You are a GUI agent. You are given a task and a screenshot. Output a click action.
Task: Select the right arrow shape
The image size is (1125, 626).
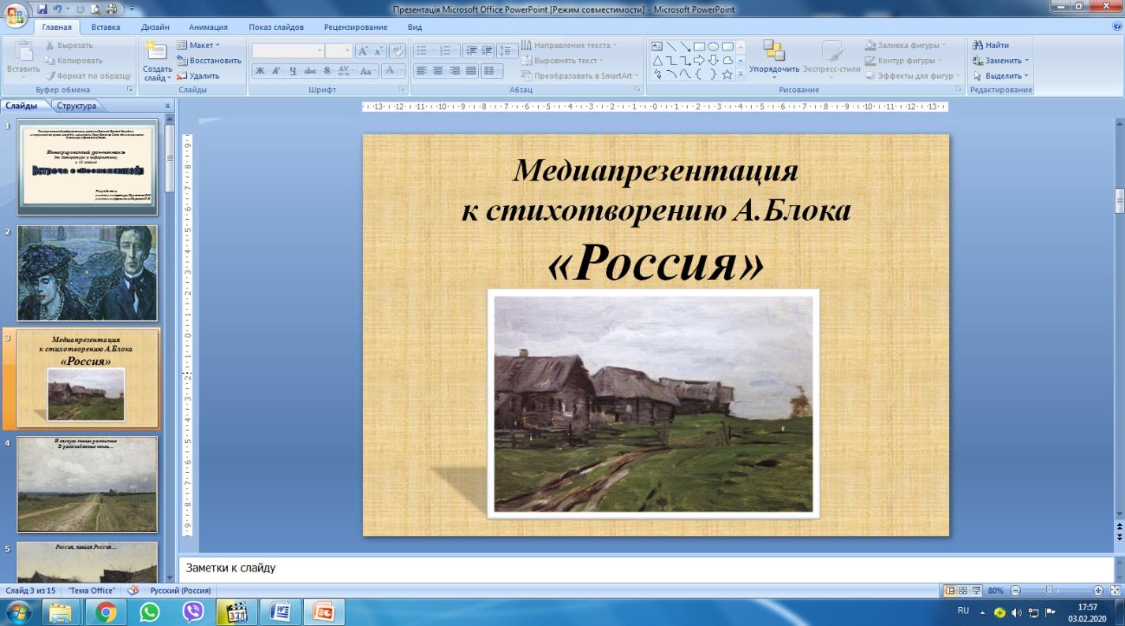coord(699,60)
